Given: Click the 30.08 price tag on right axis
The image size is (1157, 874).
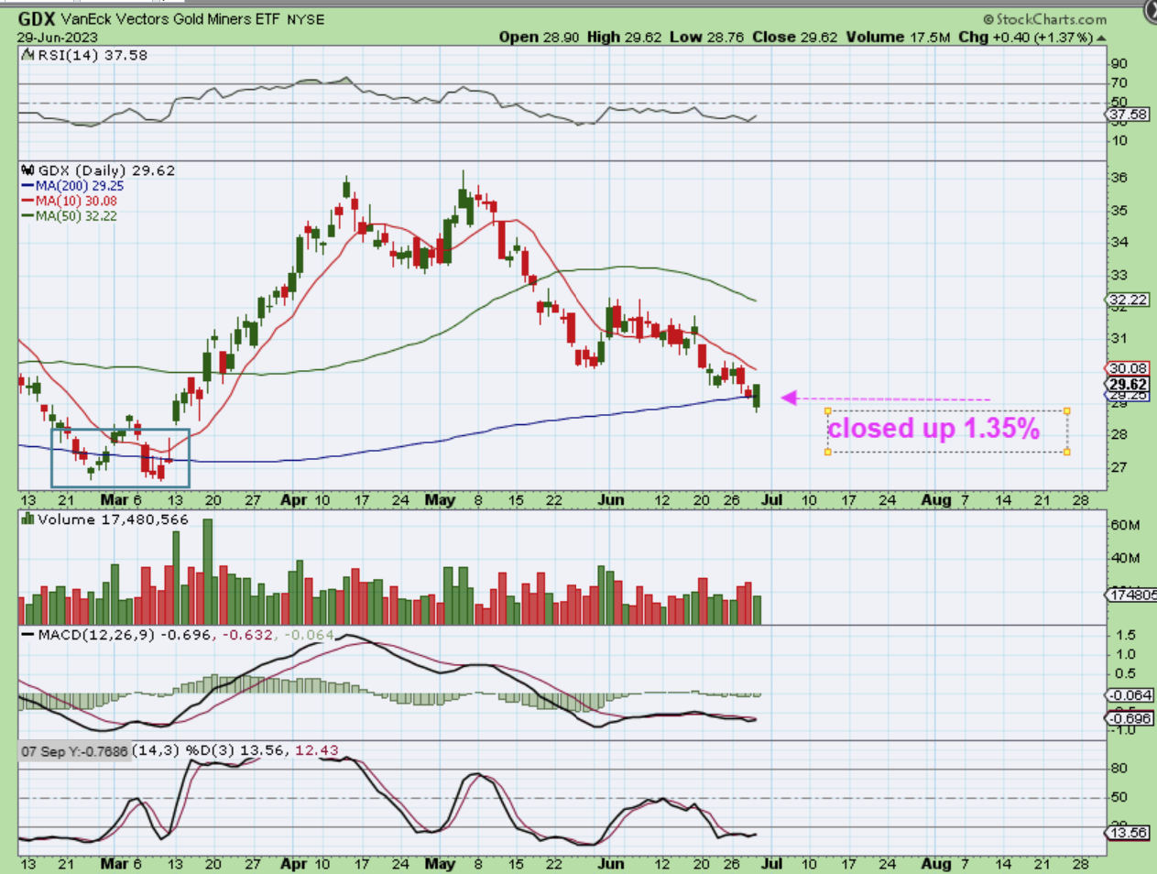Looking at the screenshot, I should (1128, 368).
